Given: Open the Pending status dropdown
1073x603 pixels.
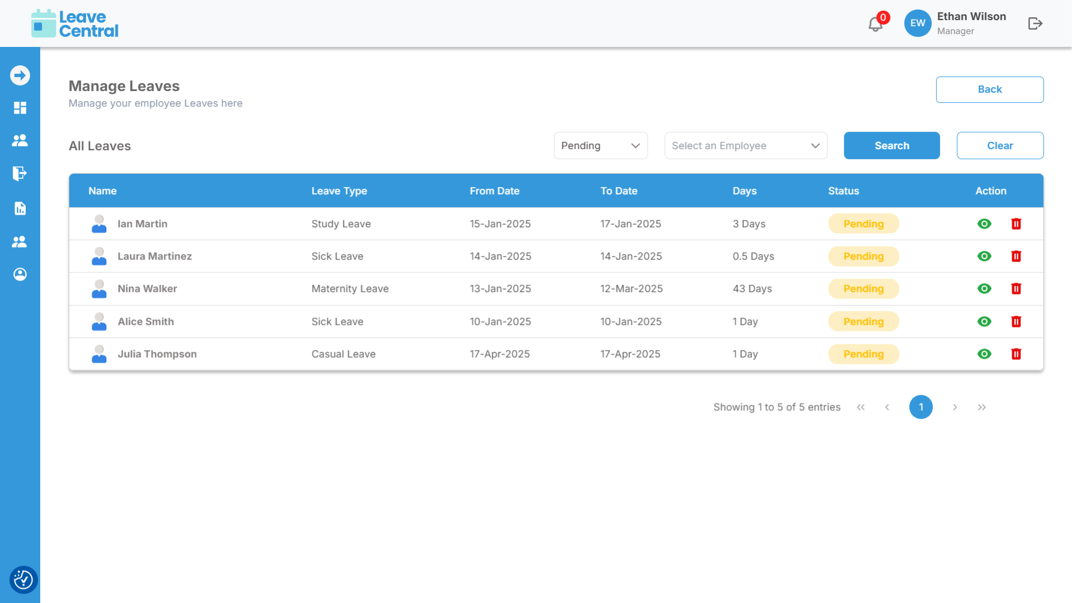Looking at the screenshot, I should 601,146.
